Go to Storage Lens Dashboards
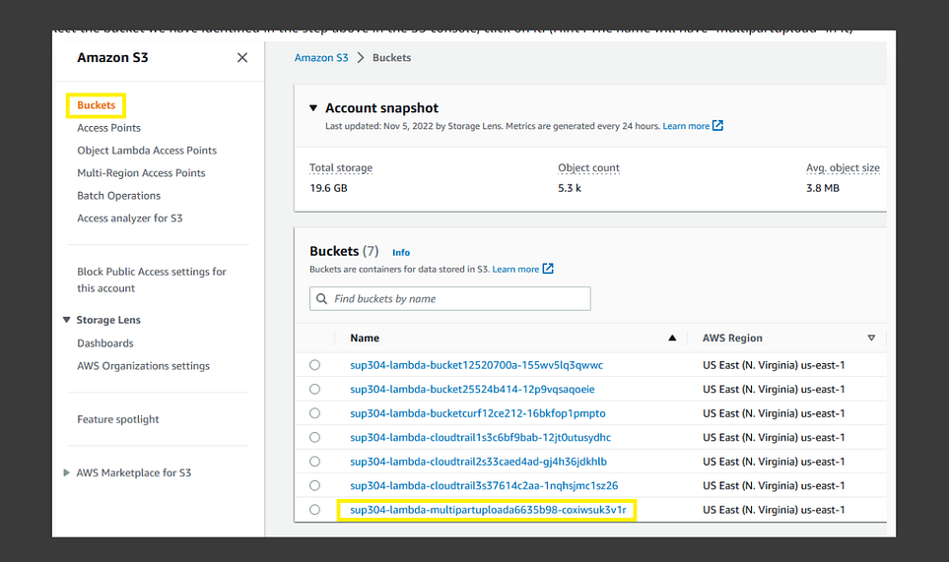The width and height of the screenshot is (949, 562). click(x=105, y=343)
